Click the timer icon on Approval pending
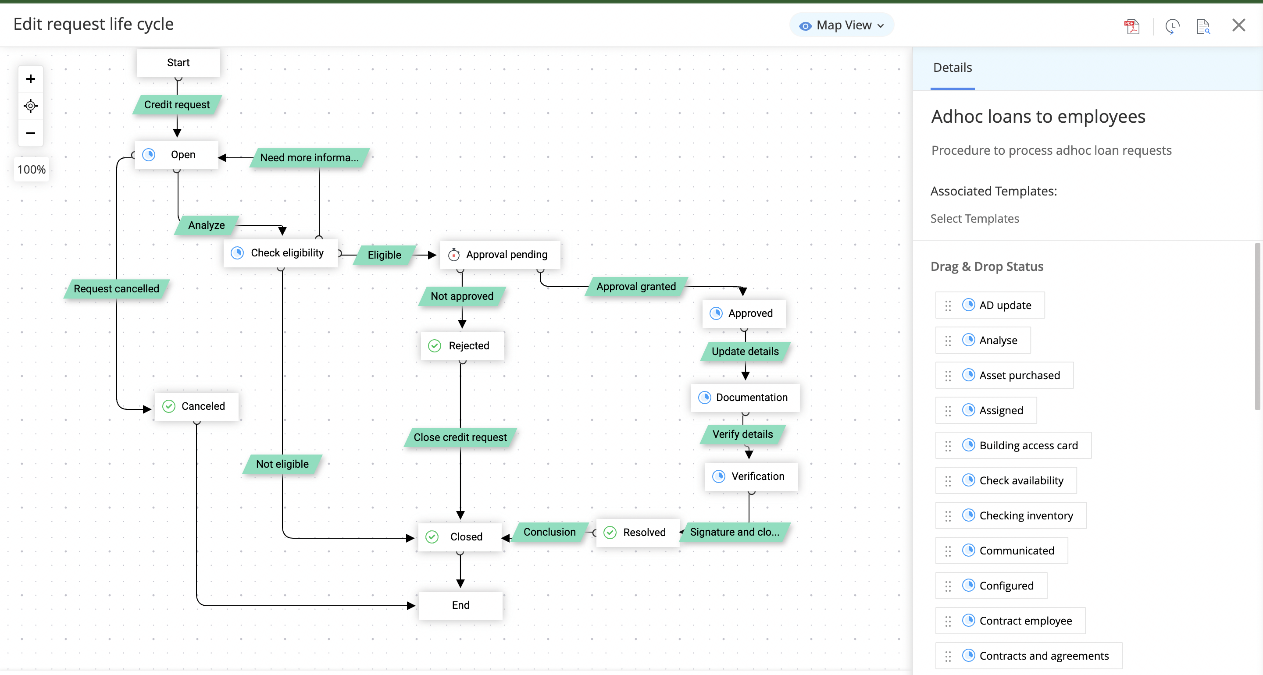The image size is (1263, 675). [454, 255]
